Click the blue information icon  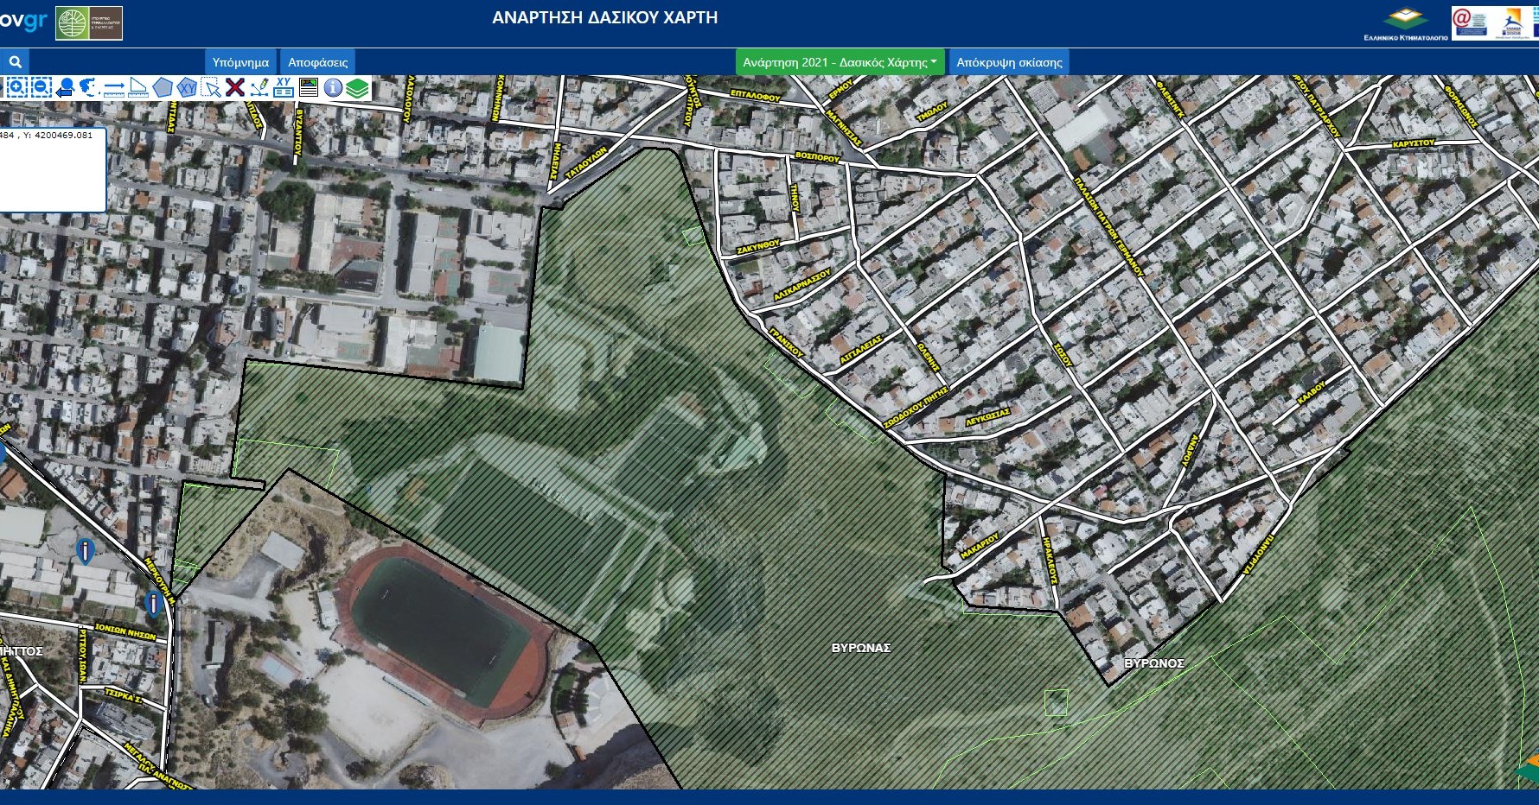333,87
